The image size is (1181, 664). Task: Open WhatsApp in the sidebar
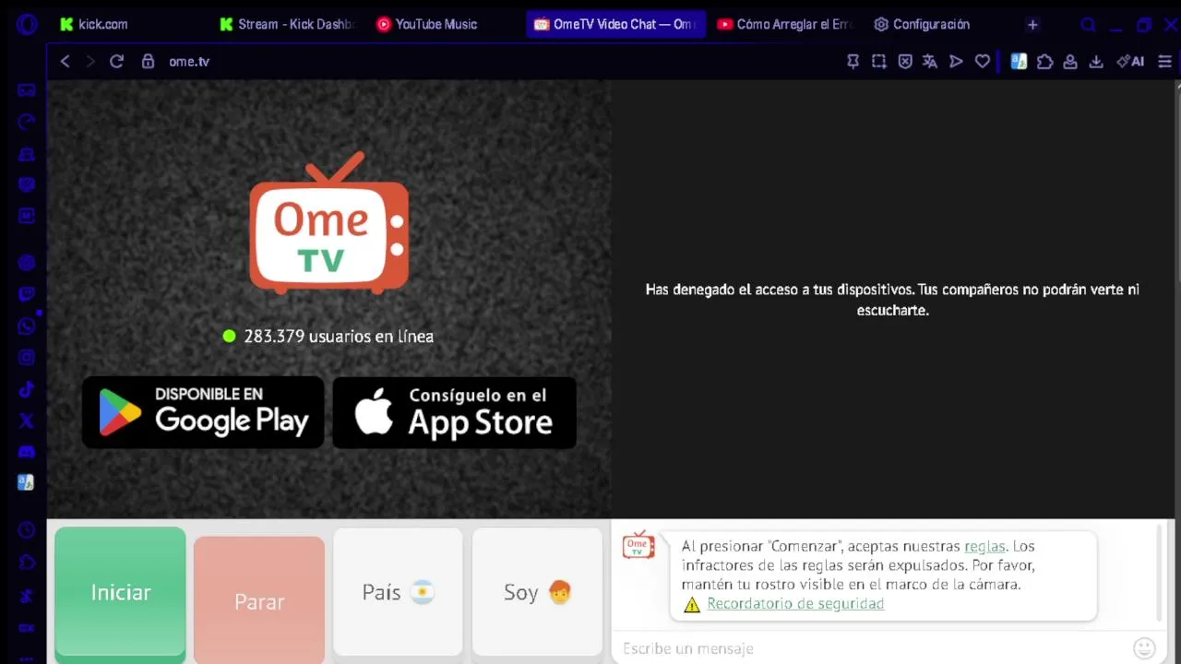[26, 326]
